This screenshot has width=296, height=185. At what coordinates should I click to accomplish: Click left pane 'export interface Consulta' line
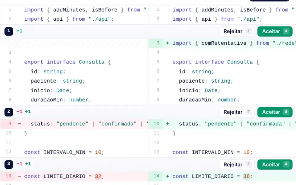tap(74, 62)
